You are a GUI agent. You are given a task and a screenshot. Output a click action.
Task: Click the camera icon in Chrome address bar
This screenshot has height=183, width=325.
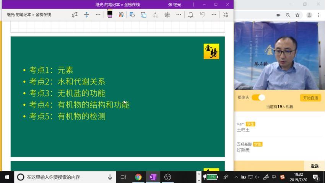click(x=278, y=15)
